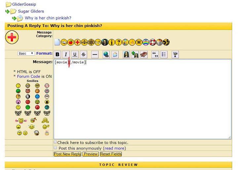Insert email link envelope icon
The height and width of the screenshot is (170, 244).
click(x=115, y=54)
